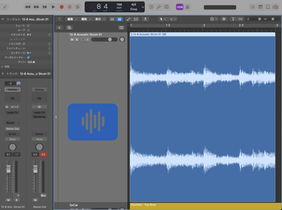Click the duplicate track icon
Screen dimensions: 282x210
(69, 28)
